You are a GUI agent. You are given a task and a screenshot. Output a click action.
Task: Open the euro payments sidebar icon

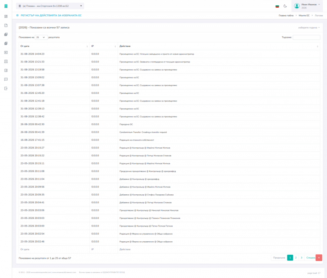point(6,53)
